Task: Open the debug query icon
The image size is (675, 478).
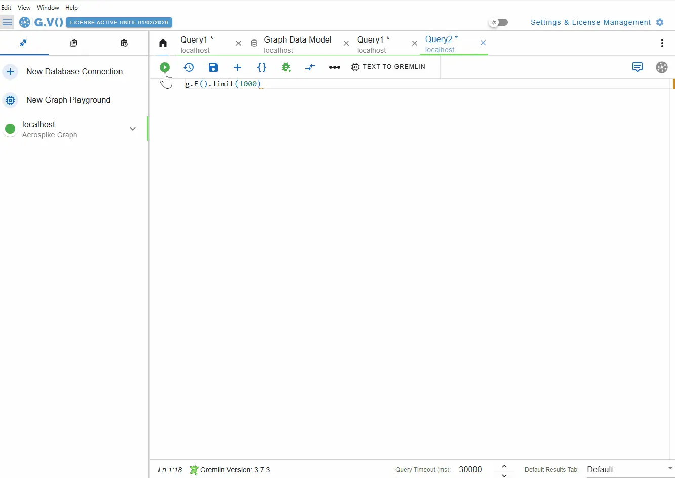Action: 286,67
